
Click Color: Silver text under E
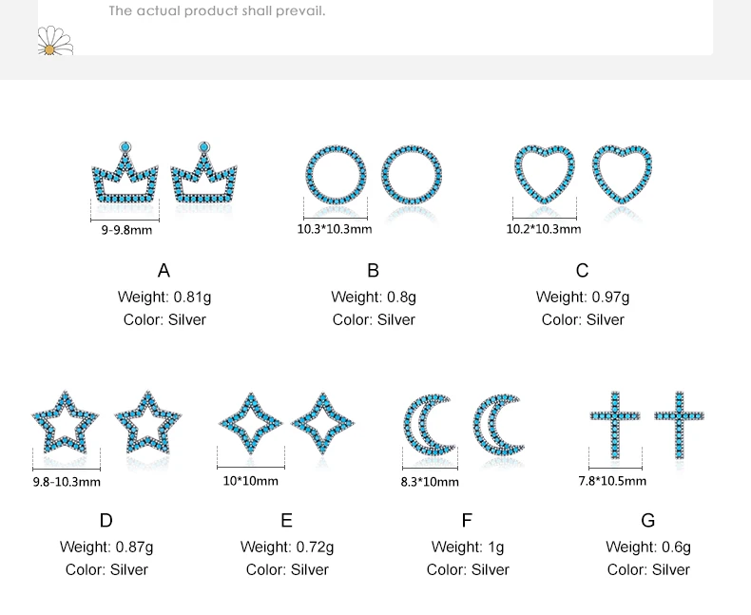pos(287,569)
